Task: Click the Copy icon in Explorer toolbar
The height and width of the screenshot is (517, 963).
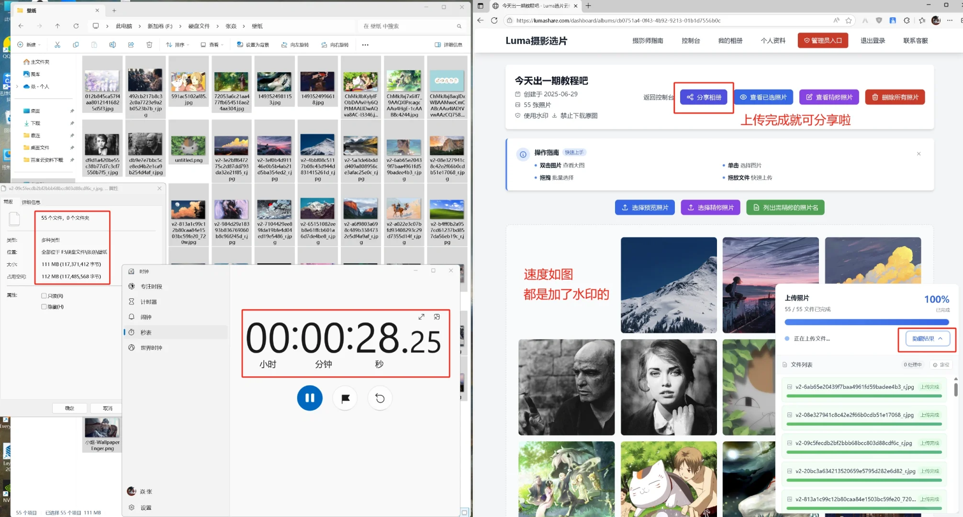Action: 76,45
